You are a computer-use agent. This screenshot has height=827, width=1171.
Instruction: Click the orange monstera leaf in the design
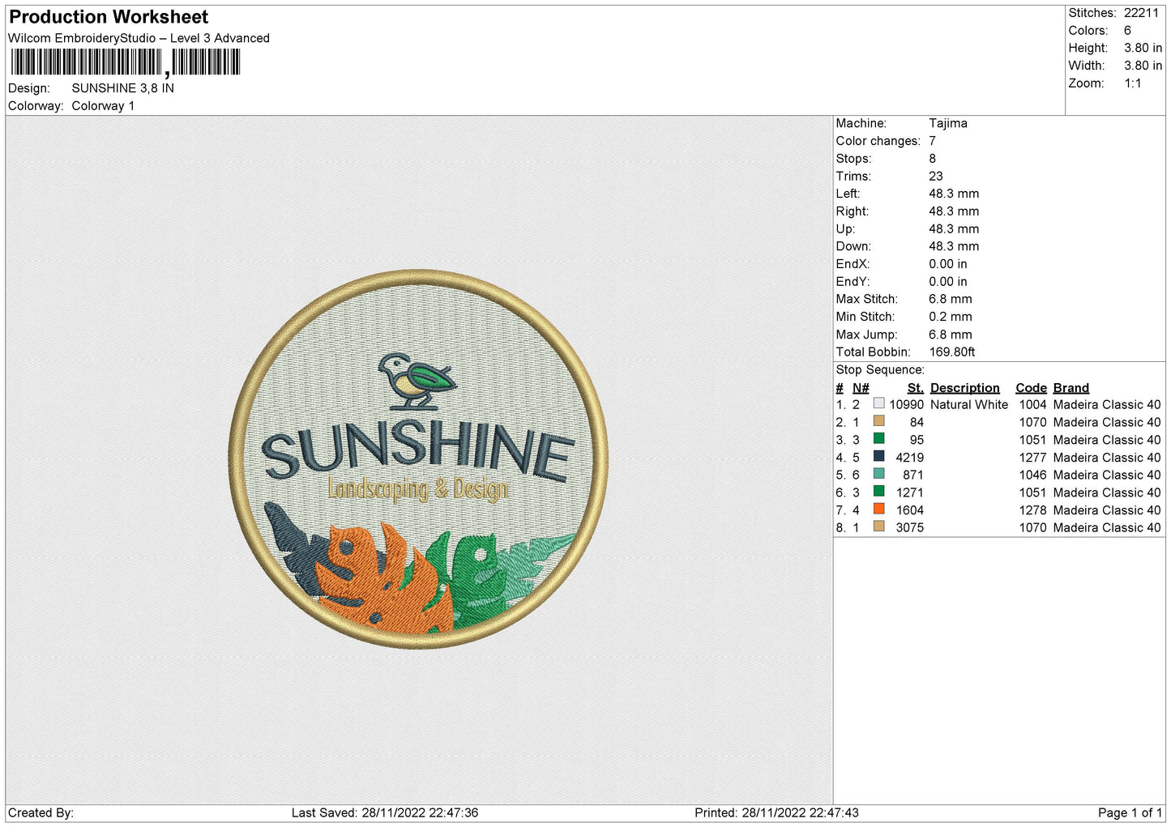383,580
